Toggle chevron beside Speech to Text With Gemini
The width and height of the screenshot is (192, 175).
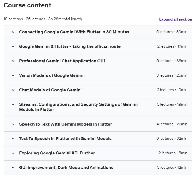tap(13, 124)
